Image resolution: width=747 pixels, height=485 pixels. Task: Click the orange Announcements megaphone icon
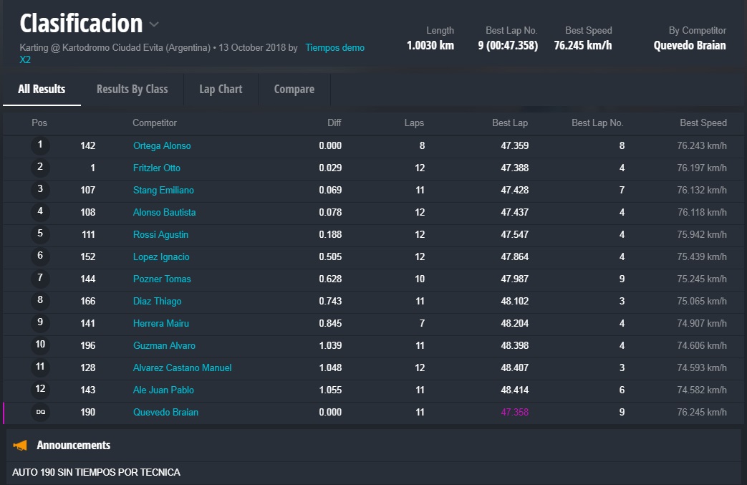pos(20,446)
